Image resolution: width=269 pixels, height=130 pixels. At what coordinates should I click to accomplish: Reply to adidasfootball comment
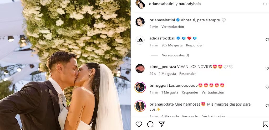coord(194,45)
